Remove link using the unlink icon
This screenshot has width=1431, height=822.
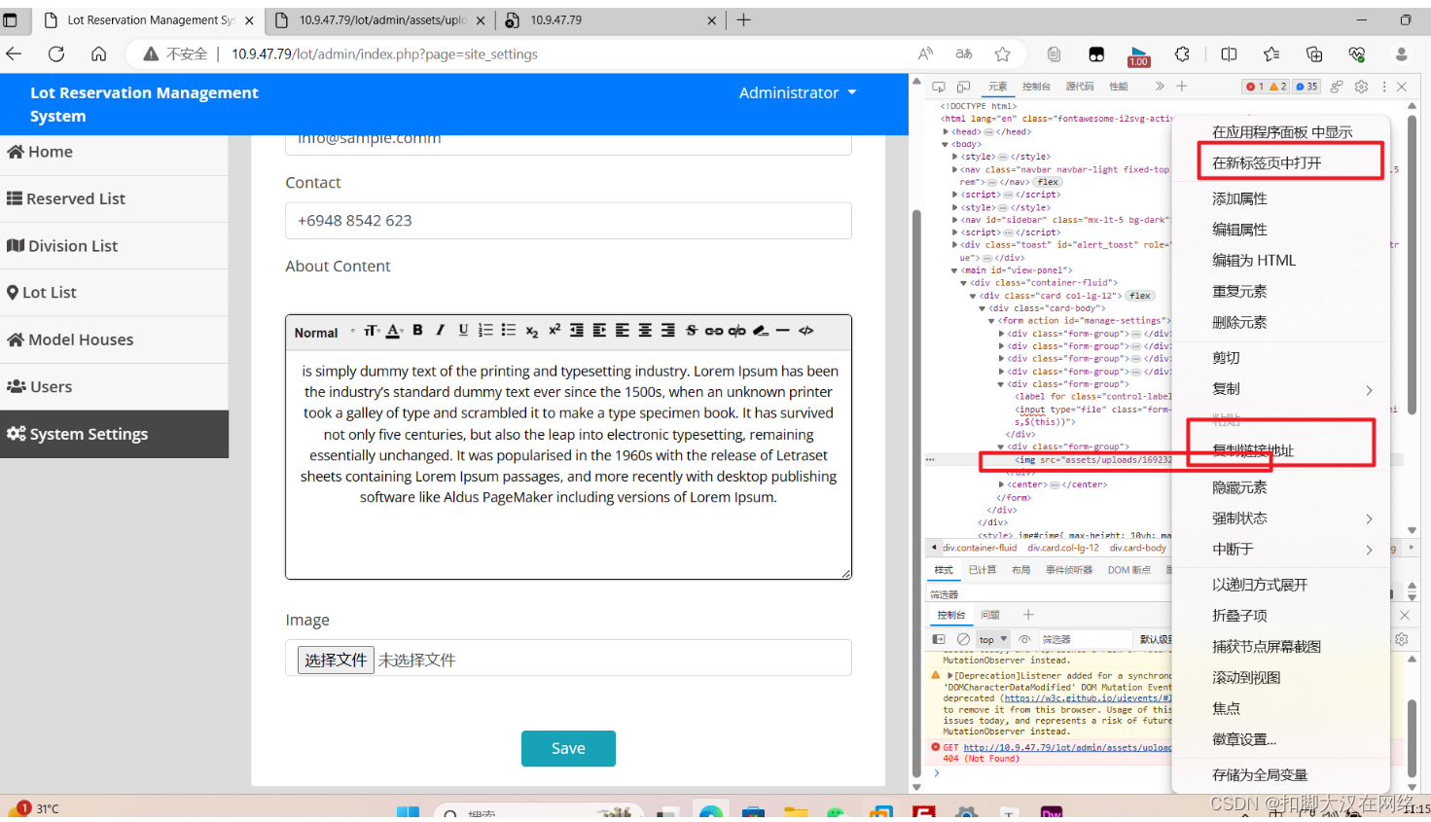coord(737,331)
